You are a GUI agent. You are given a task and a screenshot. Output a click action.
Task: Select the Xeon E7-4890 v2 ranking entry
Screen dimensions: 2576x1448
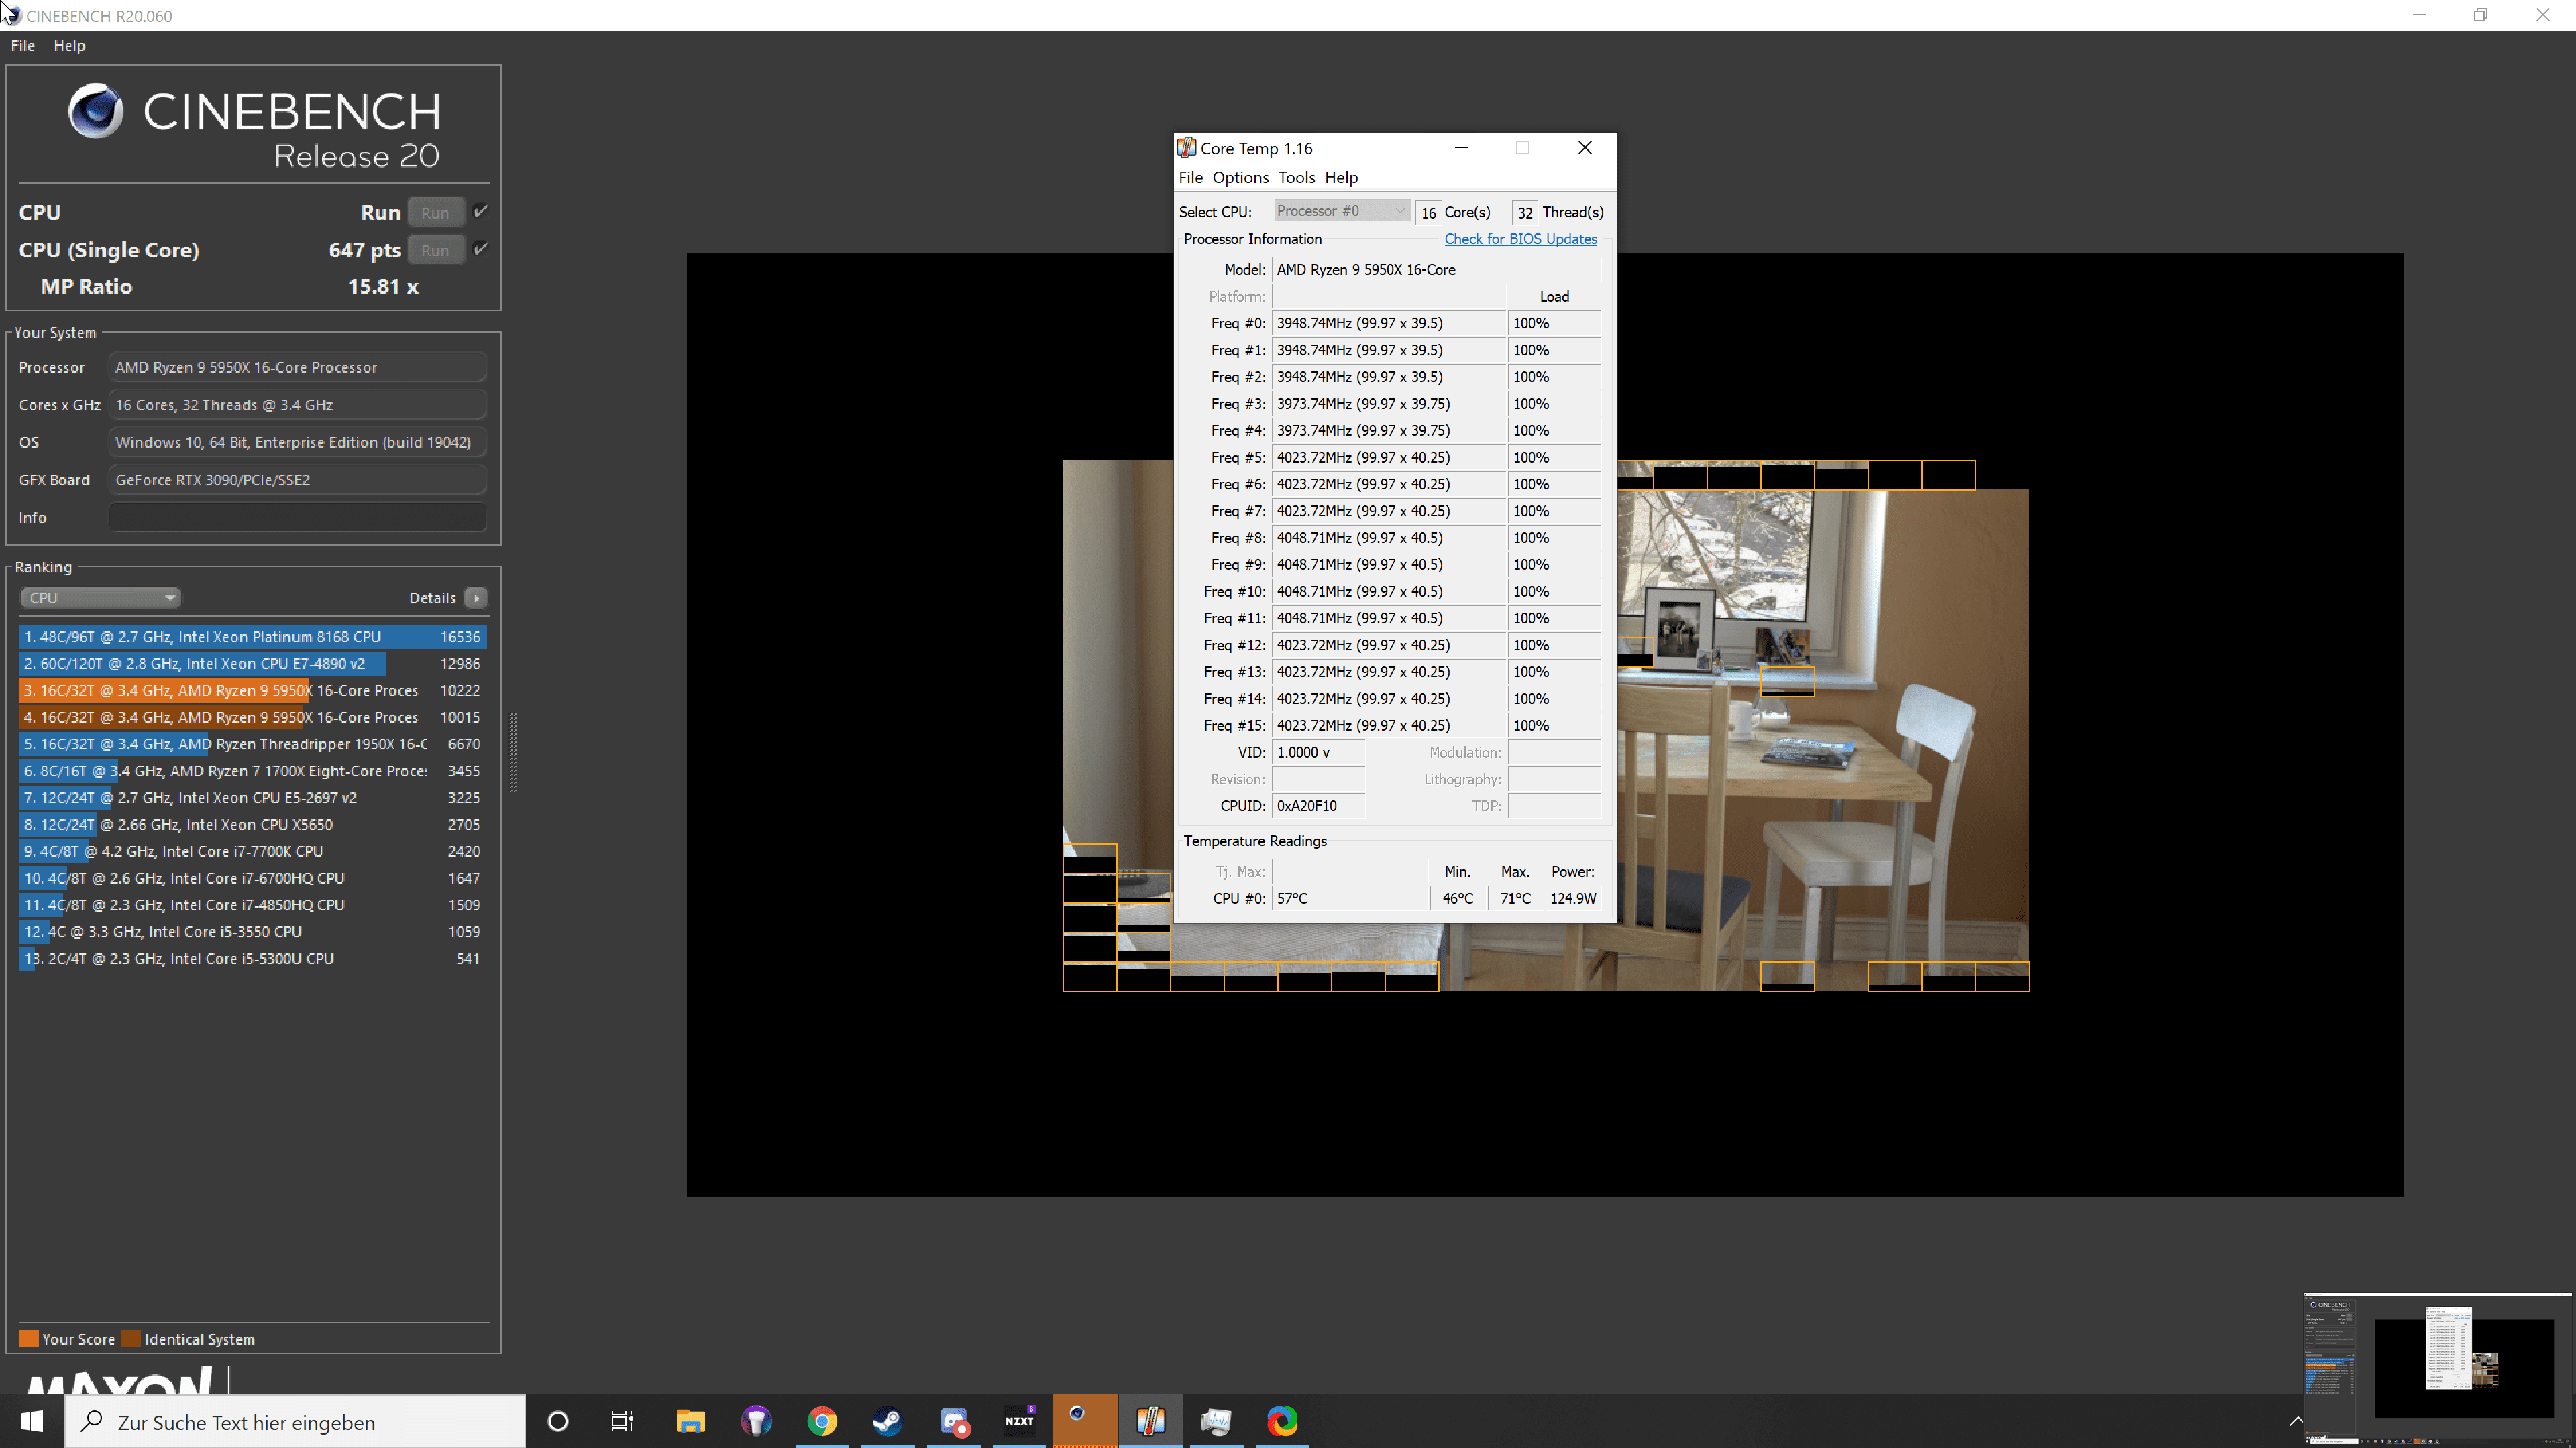point(252,664)
